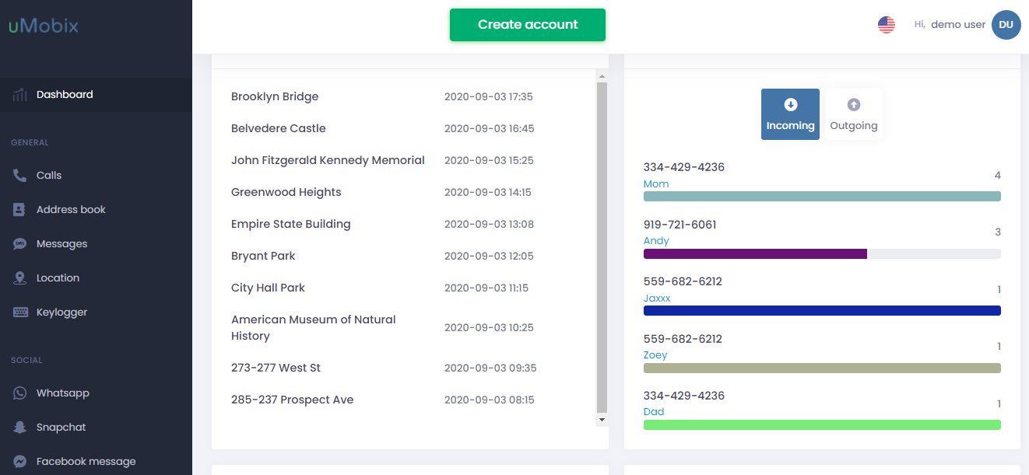
Task: Open the Facebook messenger icon
Action: [x=20, y=461]
